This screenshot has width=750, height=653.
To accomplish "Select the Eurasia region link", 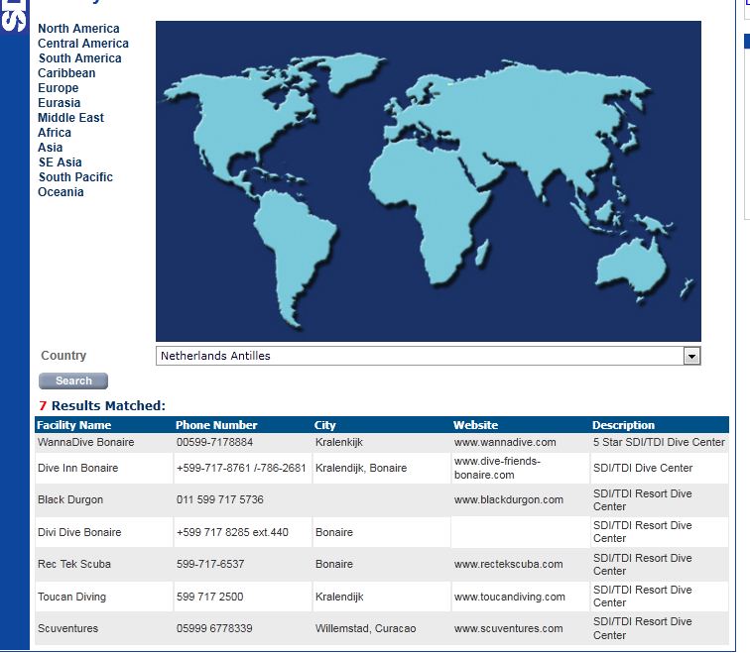I will [x=59, y=103].
